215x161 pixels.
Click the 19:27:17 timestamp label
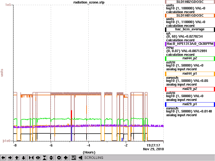[153, 145]
